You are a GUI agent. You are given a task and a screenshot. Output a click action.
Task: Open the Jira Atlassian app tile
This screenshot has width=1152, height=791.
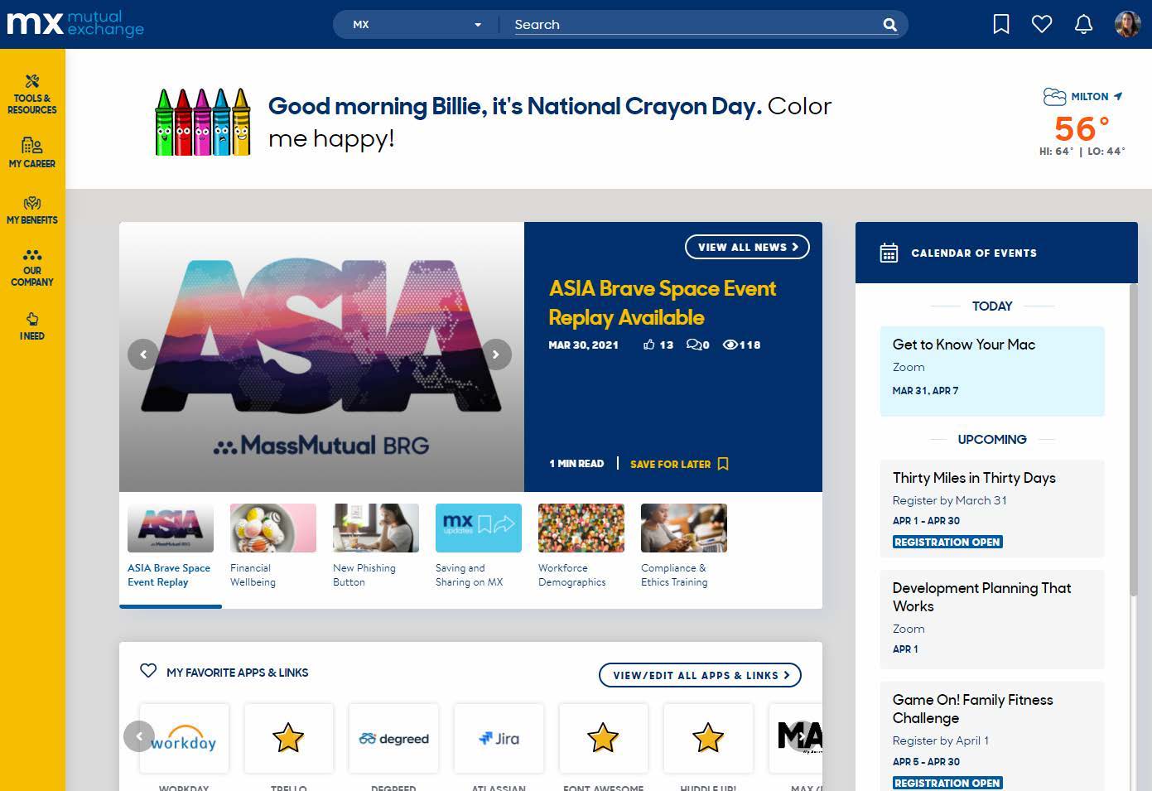coord(499,738)
